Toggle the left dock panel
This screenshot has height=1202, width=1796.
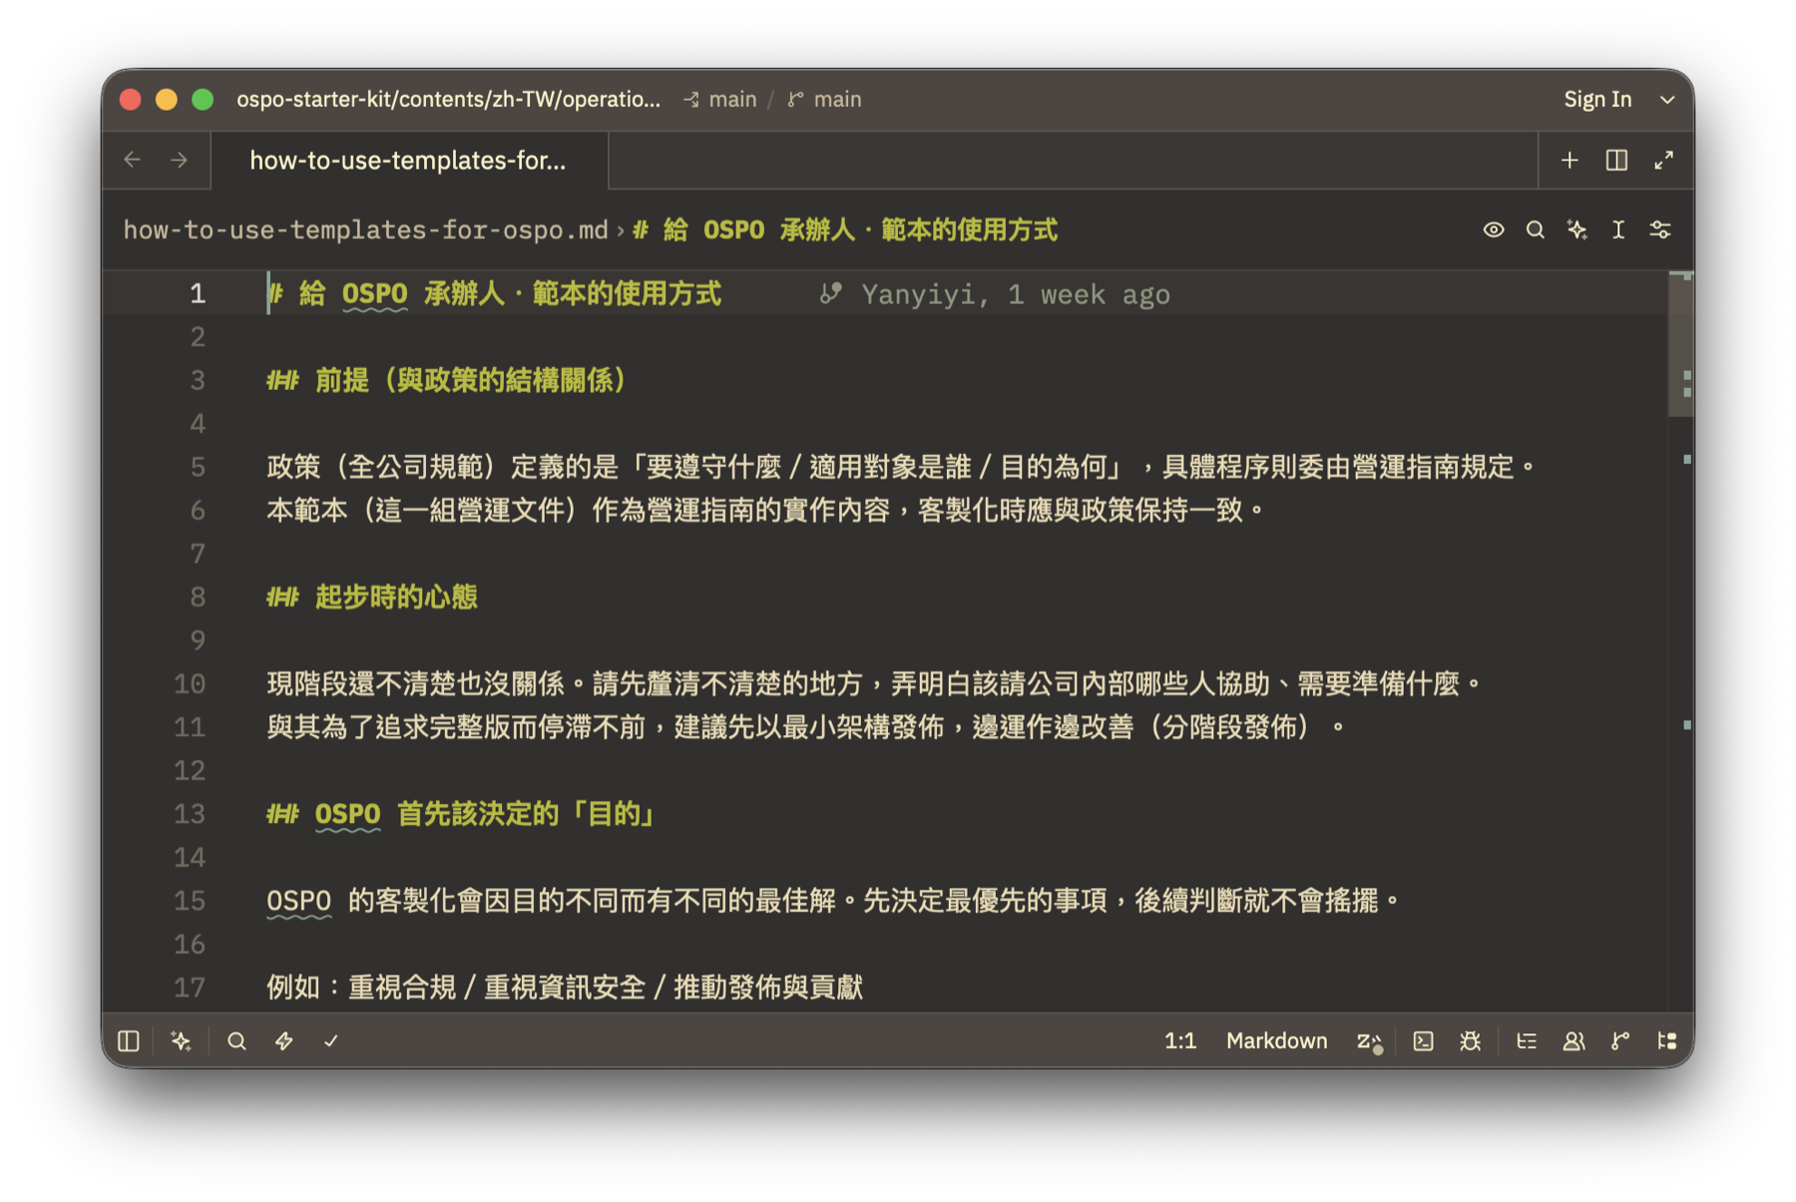[129, 1041]
